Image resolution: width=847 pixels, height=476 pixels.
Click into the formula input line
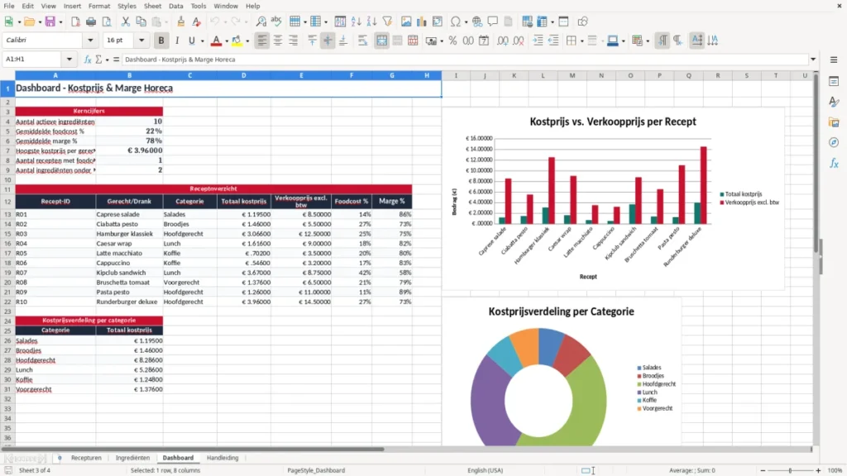coord(465,59)
